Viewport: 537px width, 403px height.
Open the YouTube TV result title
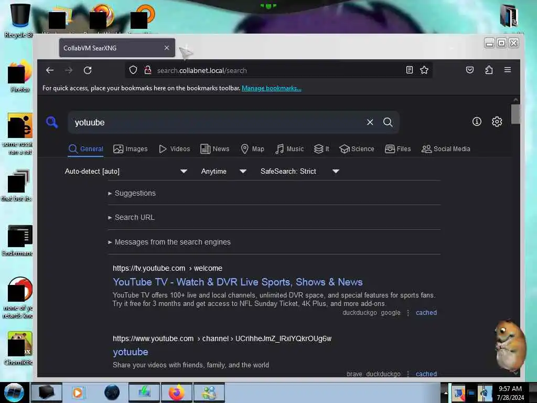coord(238,282)
